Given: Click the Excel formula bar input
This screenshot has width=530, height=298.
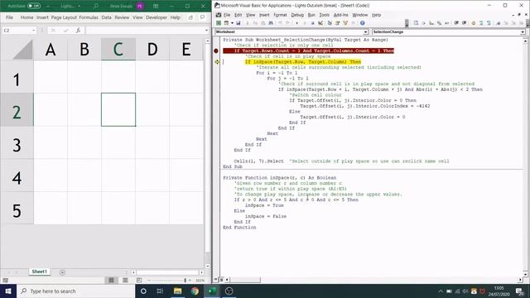Looking at the screenshot, I should [145, 31].
